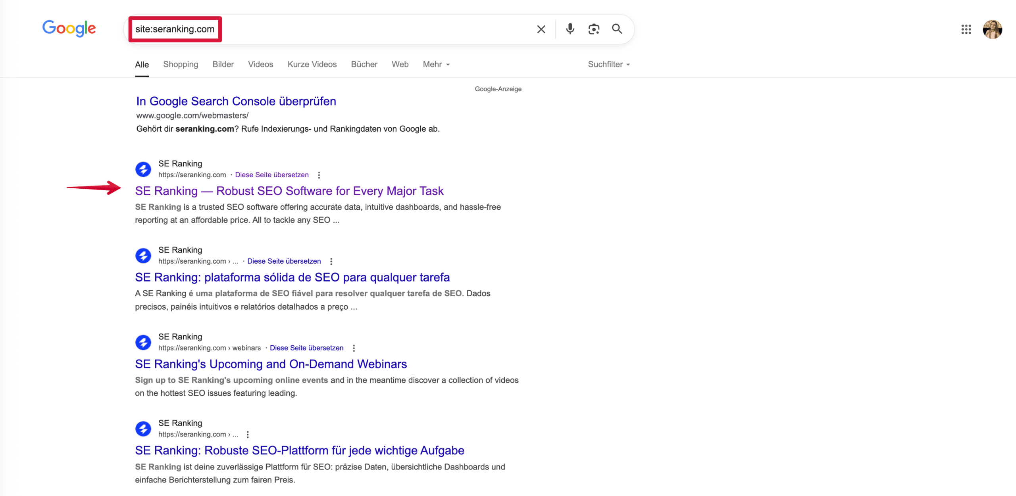Switch to the Videos tab
This screenshot has height=496, width=1016.
(x=260, y=64)
